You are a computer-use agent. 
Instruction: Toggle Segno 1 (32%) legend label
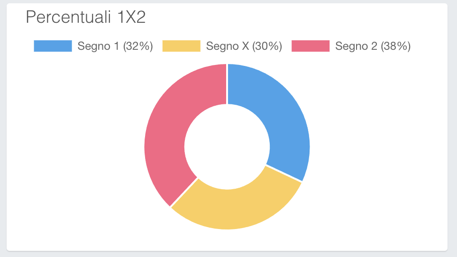coord(115,46)
